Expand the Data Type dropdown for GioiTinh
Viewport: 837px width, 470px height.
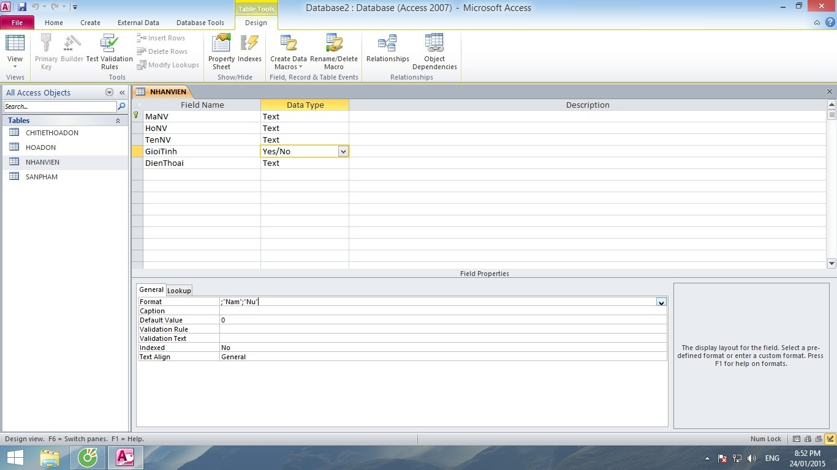(343, 152)
